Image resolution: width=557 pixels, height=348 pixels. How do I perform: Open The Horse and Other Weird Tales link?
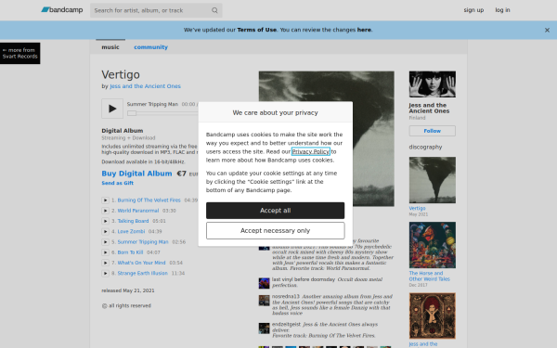(x=429, y=277)
